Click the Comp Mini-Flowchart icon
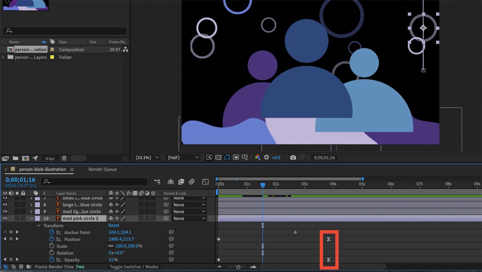This screenshot has height=272, width=482. tap(157, 182)
